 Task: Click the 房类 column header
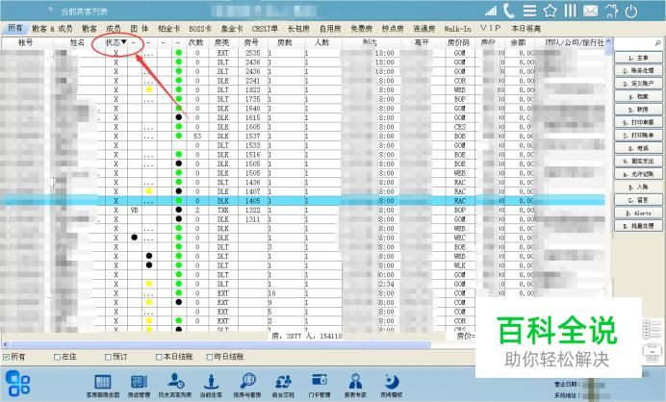(221, 42)
